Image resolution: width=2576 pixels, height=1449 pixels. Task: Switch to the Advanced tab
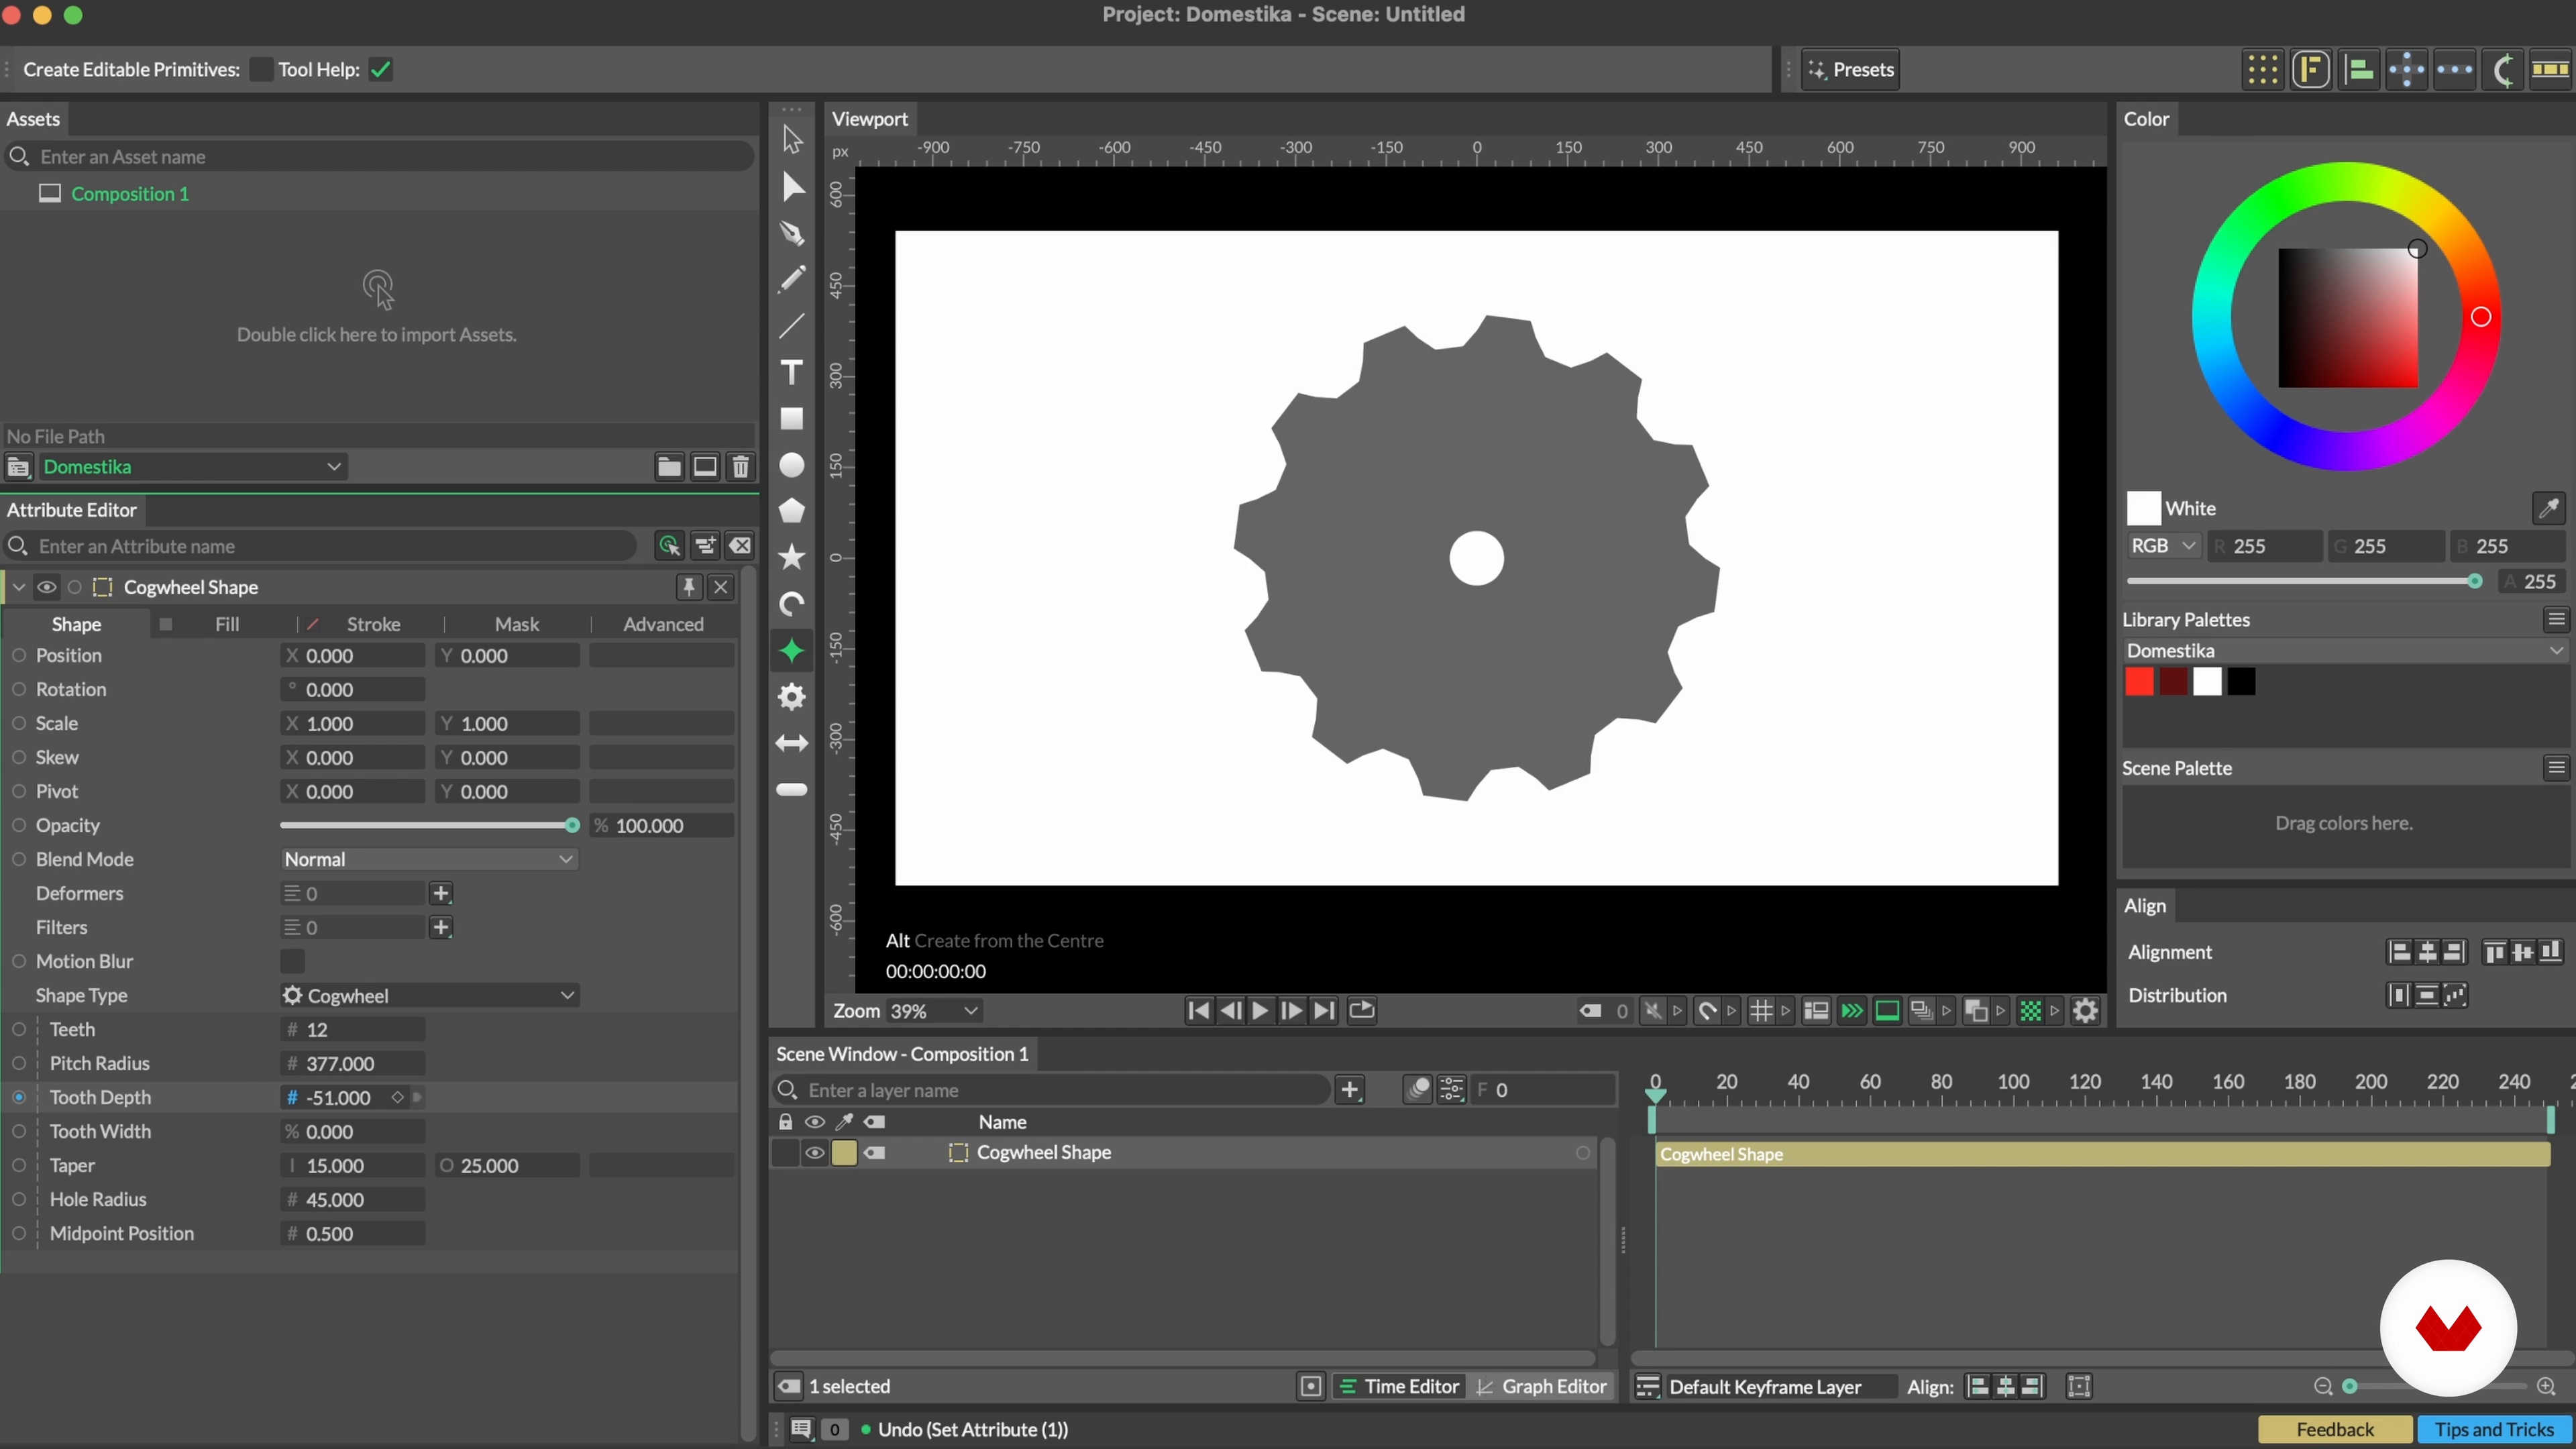tap(664, 624)
